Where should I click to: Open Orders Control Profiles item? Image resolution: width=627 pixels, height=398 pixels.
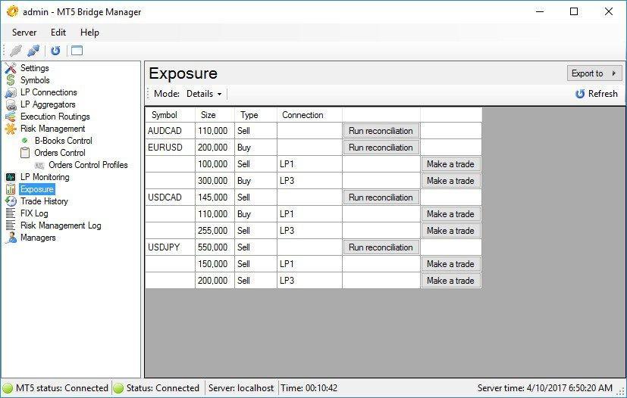(88, 165)
